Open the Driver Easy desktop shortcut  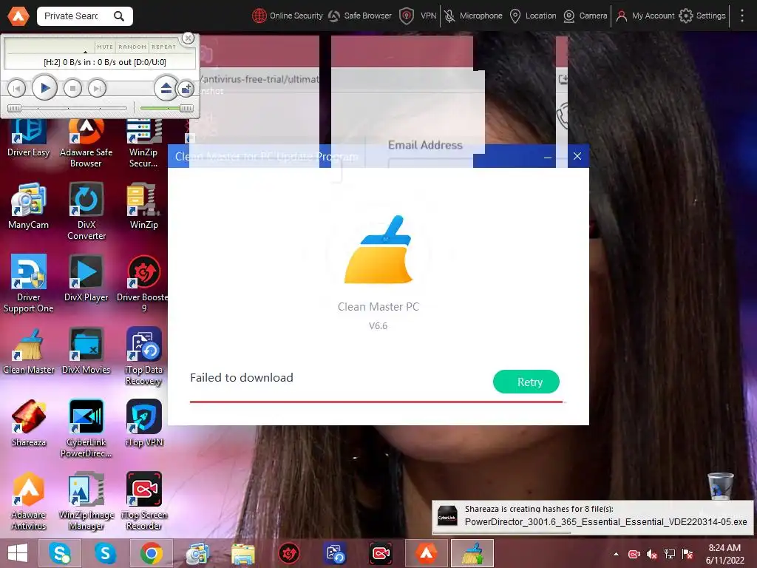coord(29,138)
